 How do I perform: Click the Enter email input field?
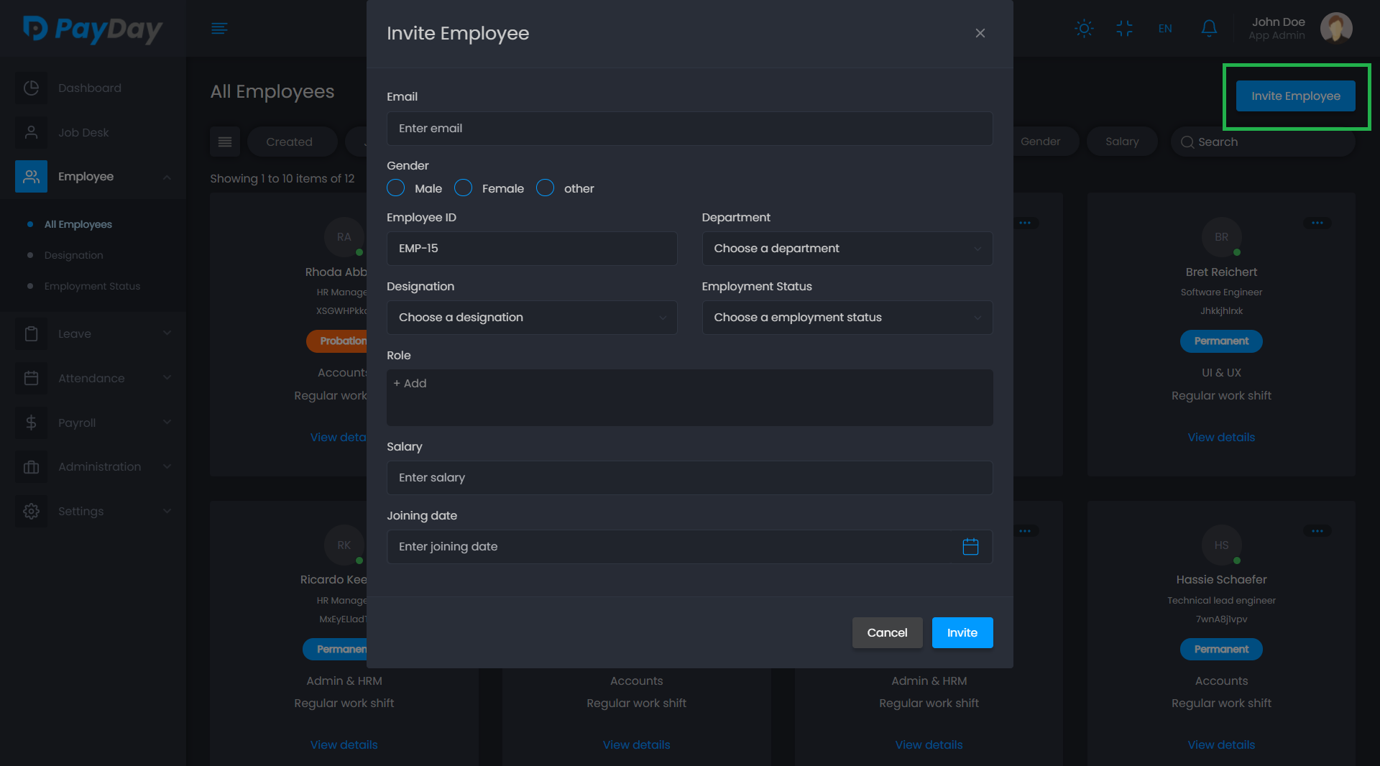(x=689, y=129)
